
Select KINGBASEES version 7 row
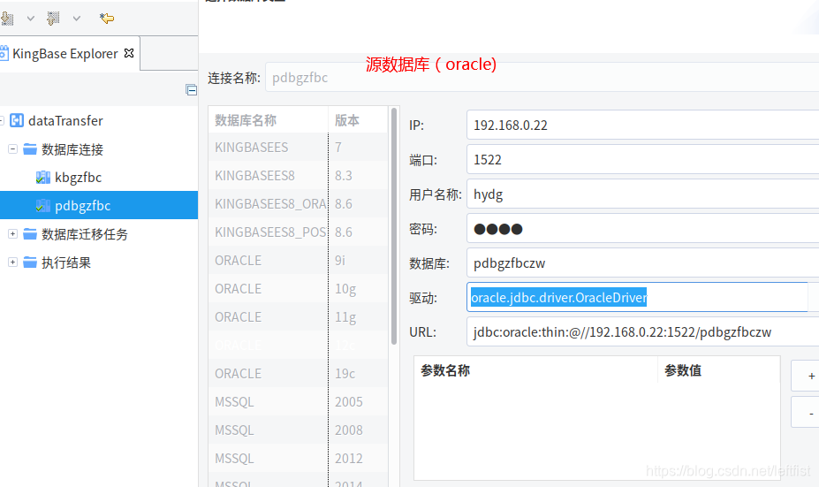299,148
